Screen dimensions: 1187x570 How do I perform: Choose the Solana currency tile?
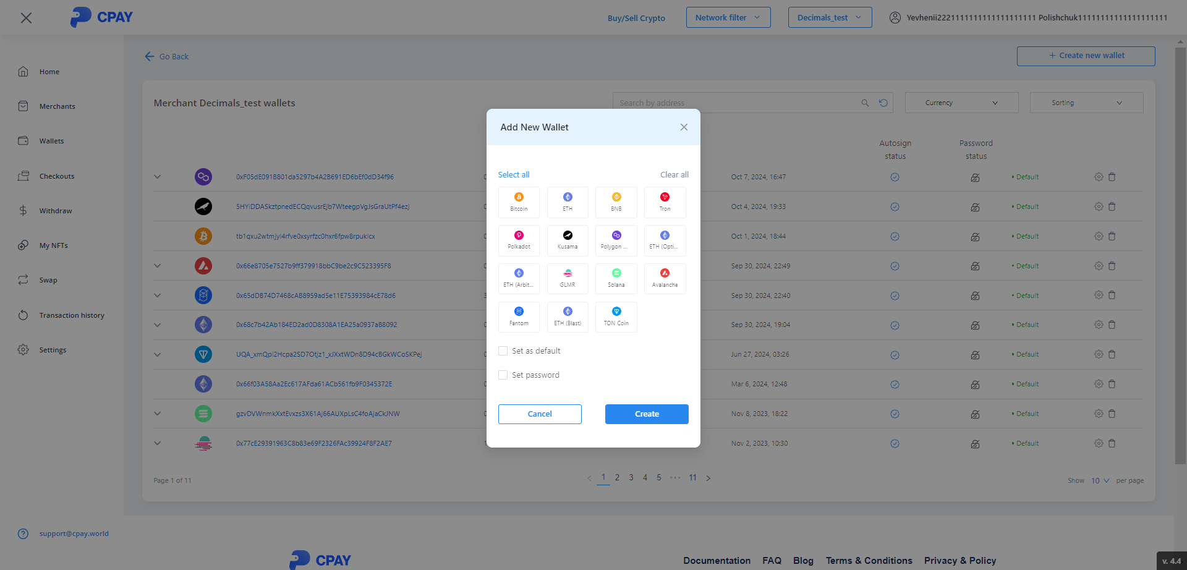coord(616,279)
